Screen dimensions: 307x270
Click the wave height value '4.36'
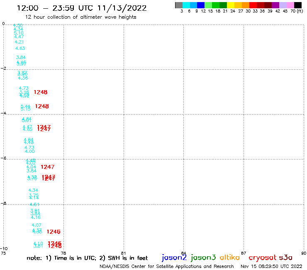[x=23, y=78]
